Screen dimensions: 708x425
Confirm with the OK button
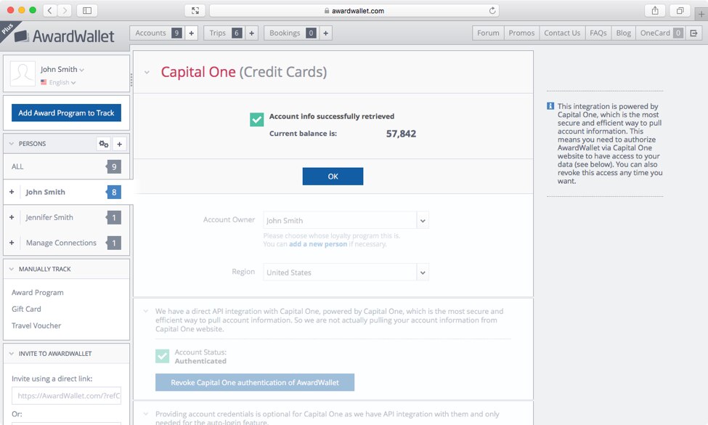click(333, 176)
